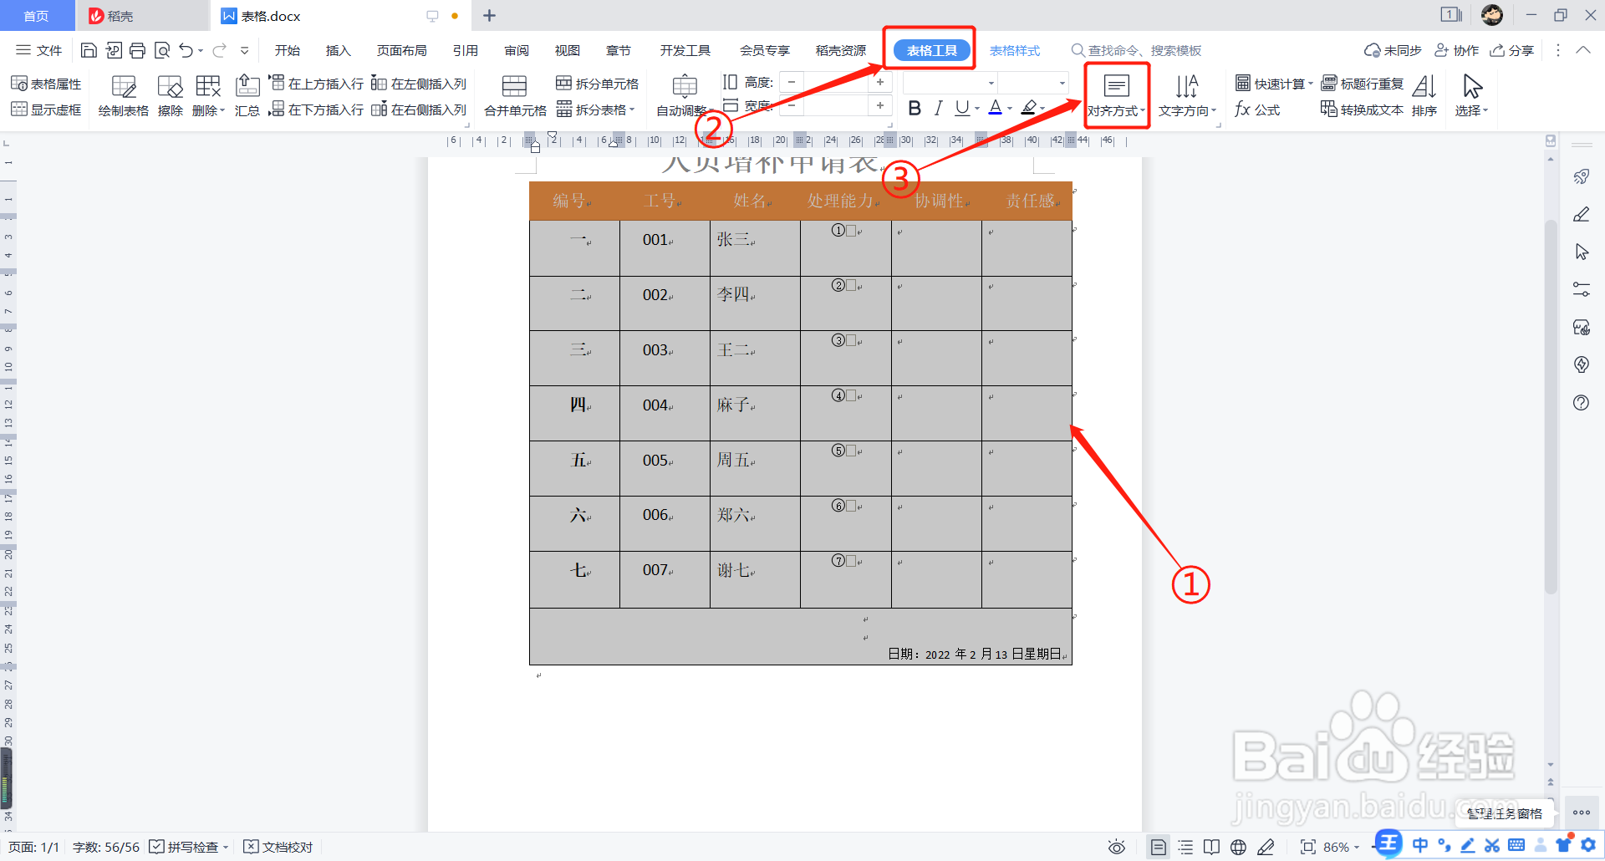The image size is (1605, 861).
Task: Activate the 擦除 eraser tool
Action: pos(169,94)
